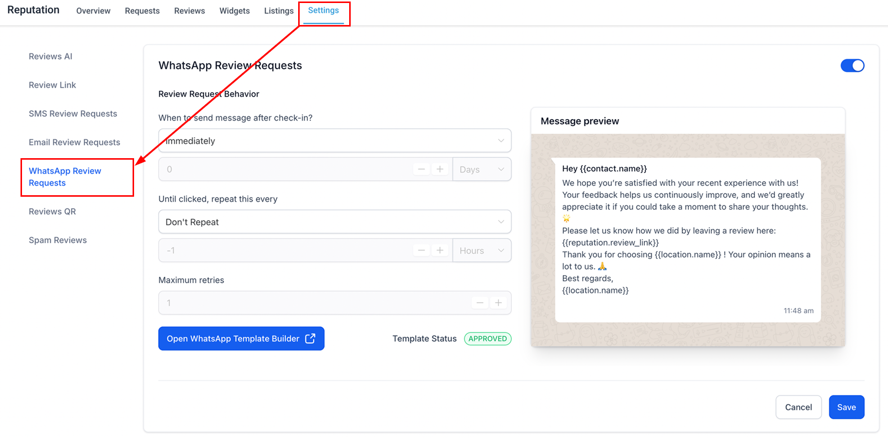The image size is (888, 438).
Task: Open Reviews QR settings in the sidebar
Action: (x=53, y=211)
